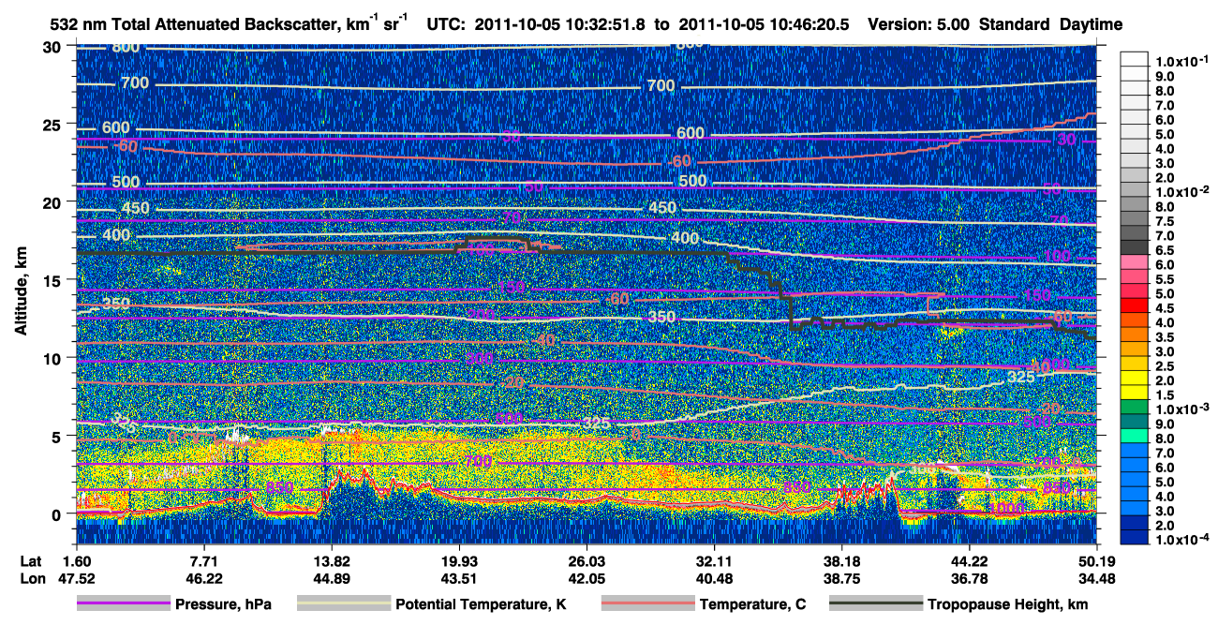Click the 'Potential Temperature, K' legend label
Viewport: 1218px width, 625px height.
coord(481,605)
